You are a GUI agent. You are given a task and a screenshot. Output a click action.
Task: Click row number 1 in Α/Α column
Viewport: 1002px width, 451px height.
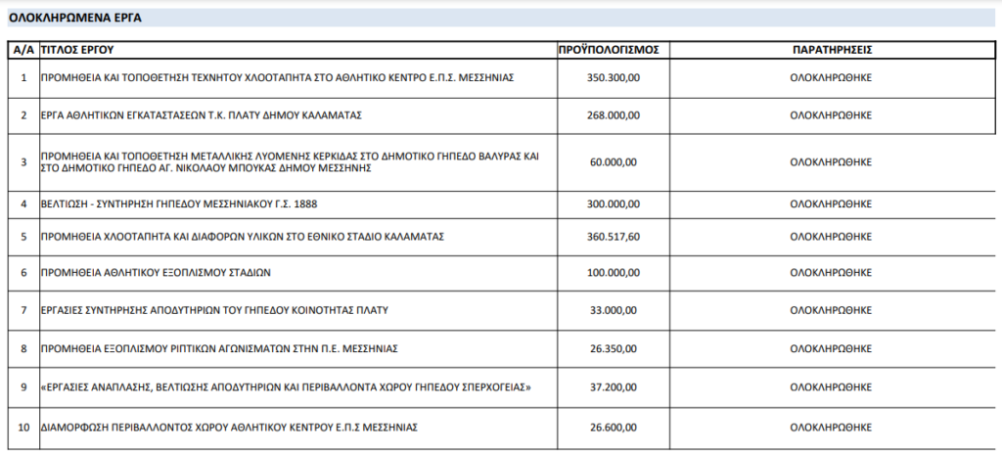click(x=24, y=78)
